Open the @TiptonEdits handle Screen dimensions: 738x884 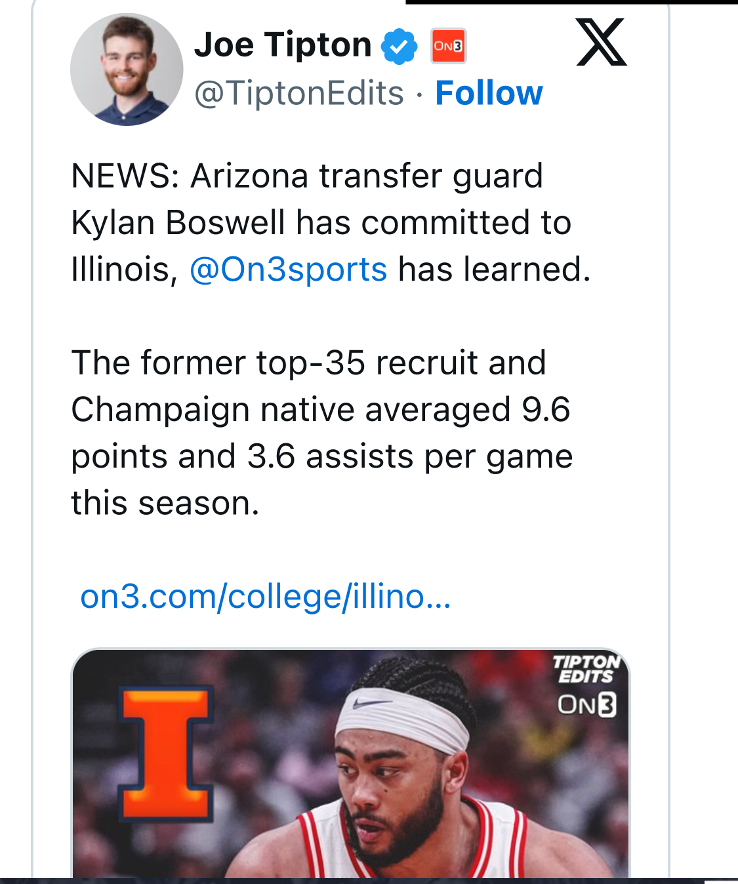click(x=299, y=93)
